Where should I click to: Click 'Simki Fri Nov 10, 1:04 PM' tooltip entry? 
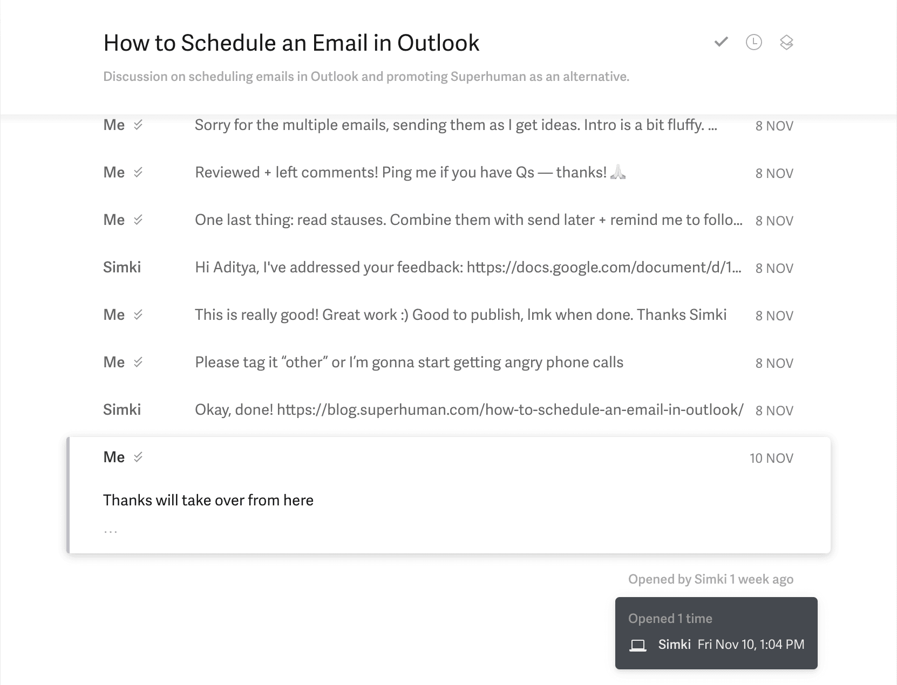[731, 645]
